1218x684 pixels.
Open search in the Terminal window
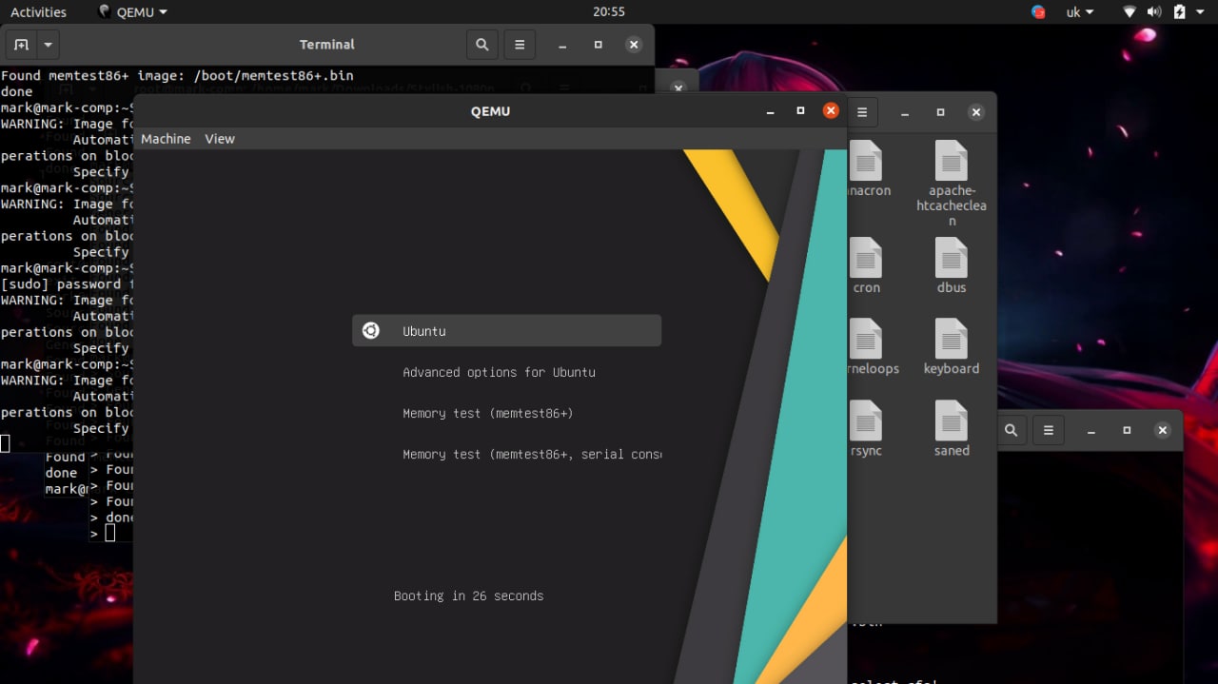482,45
